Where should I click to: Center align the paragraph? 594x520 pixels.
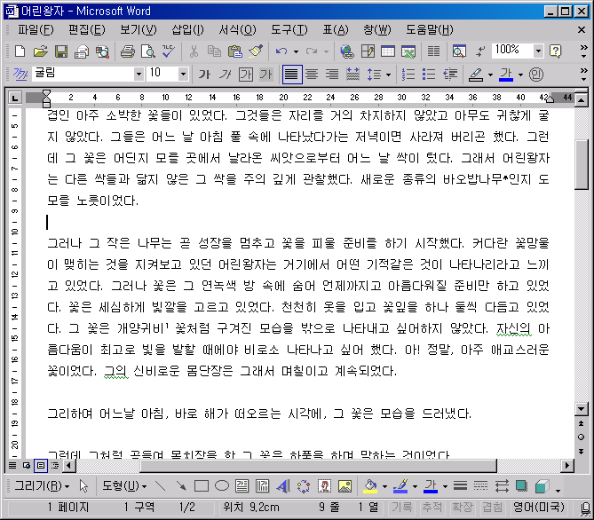(312, 75)
